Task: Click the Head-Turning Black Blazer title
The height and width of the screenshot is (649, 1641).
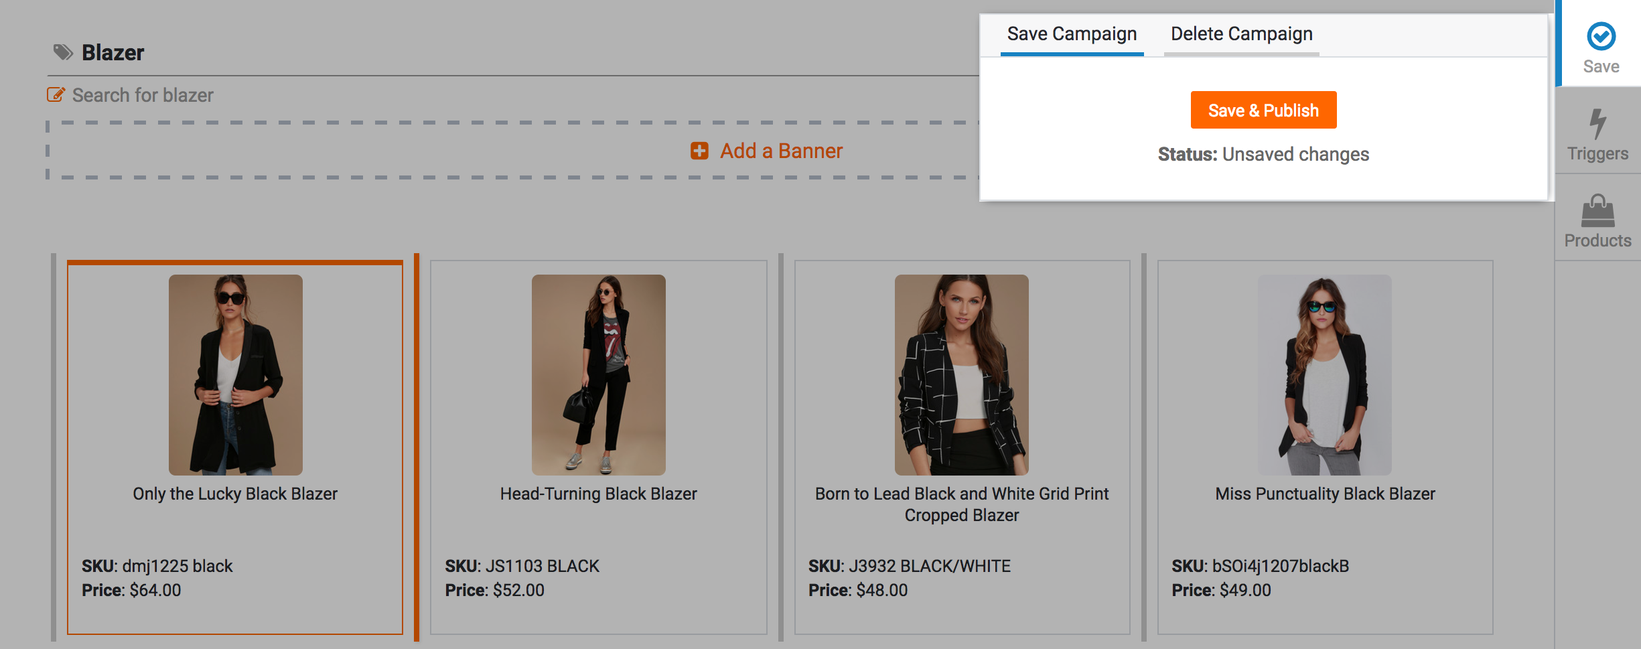Action: [x=598, y=494]
